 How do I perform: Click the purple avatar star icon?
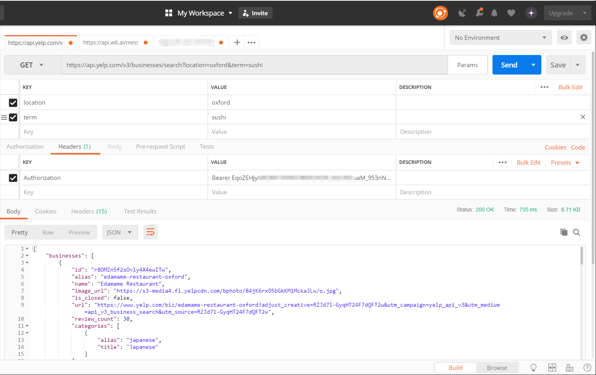click(x=531, y=13)
